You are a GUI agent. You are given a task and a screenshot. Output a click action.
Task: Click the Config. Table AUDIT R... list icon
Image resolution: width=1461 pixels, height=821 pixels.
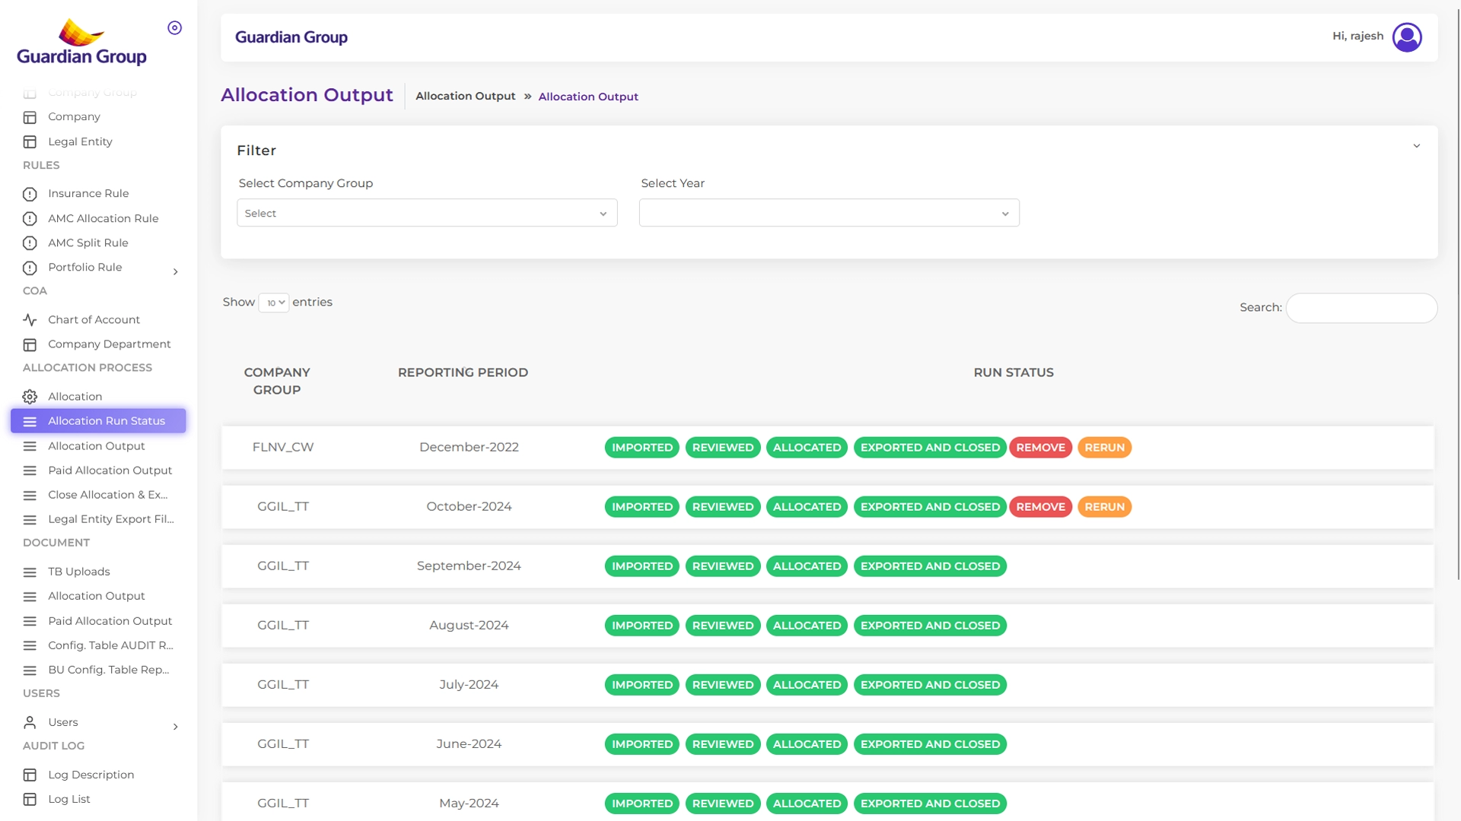[x=30, y=645]
